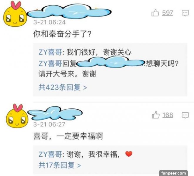This screenshot has height=176, width=194.
Task: Like the comment with 168 likes
Action: [155, 115]
